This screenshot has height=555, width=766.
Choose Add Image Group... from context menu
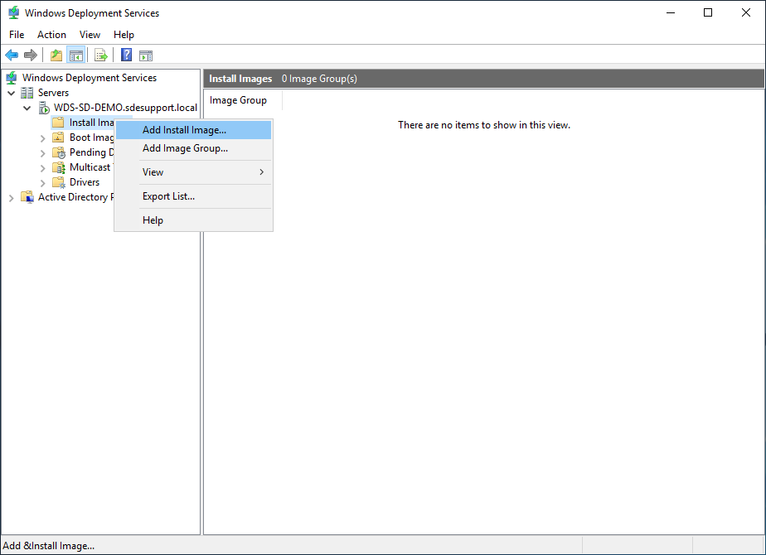[x=193, y=148]
